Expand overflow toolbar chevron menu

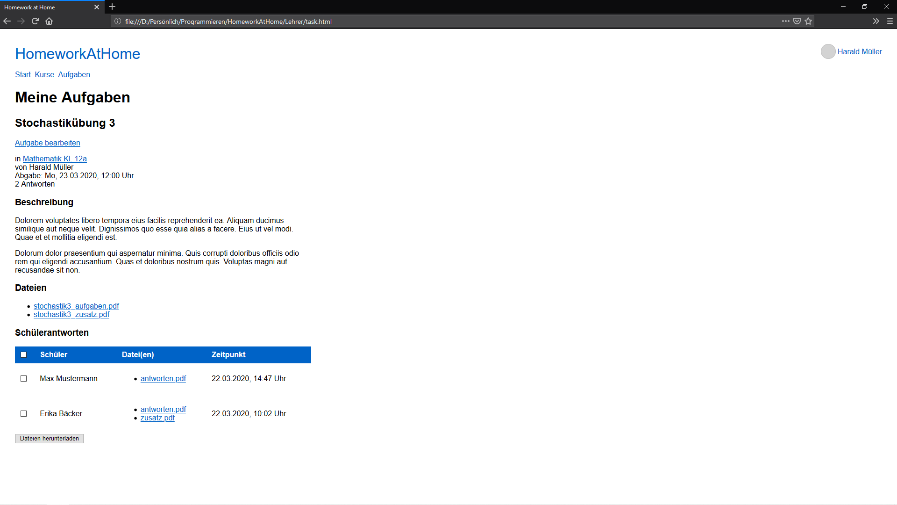[x=876, y=21]
